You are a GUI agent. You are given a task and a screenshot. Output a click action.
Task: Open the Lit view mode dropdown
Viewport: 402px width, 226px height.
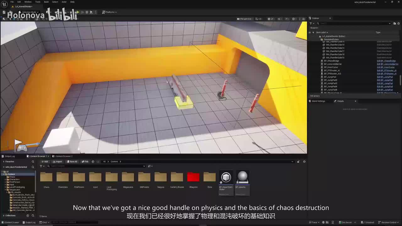pos(271,19)
